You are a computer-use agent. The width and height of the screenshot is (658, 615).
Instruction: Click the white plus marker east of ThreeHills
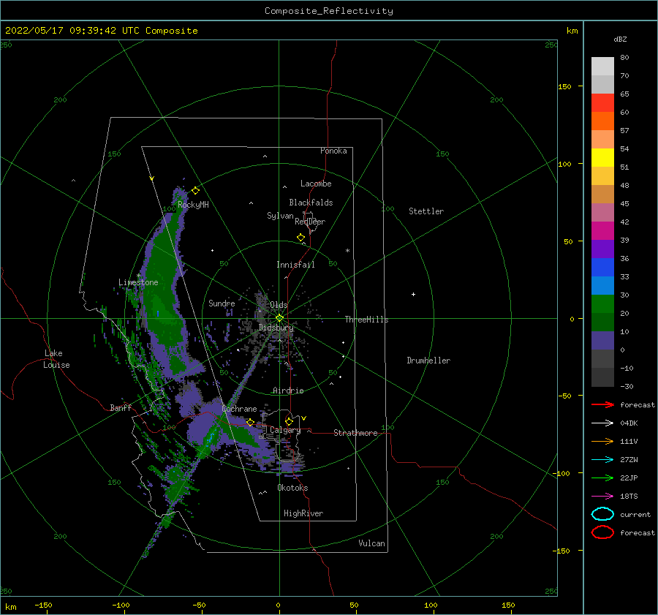point(413,294)
